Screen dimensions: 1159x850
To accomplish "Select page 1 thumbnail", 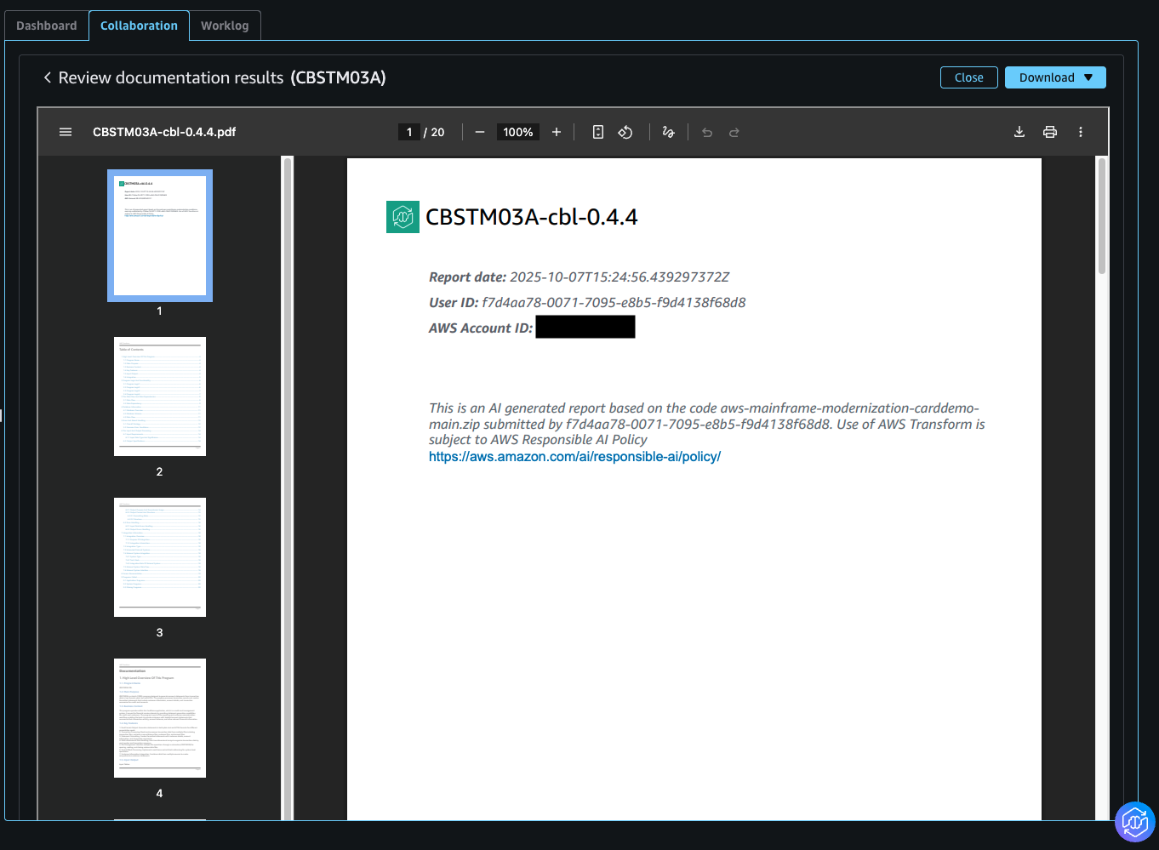I will coord(160,236).
